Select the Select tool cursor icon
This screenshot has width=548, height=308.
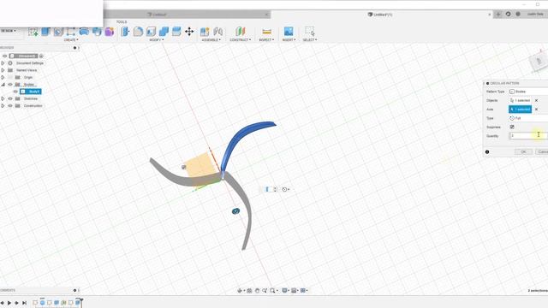coord(310,32)
